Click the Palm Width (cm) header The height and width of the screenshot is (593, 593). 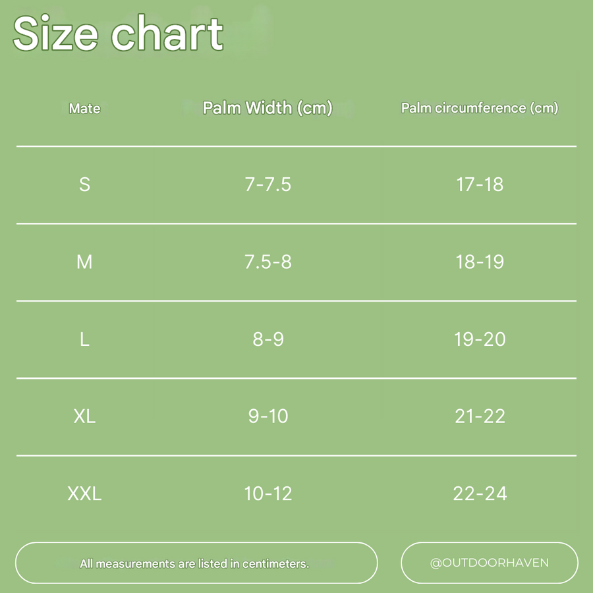tap(268, 108)
